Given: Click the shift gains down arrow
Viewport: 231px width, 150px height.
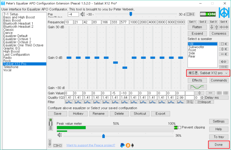Looking at the screenshot, I should (x=212, y=27).
